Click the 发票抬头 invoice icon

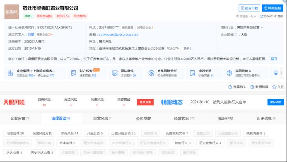click(230, 87)
